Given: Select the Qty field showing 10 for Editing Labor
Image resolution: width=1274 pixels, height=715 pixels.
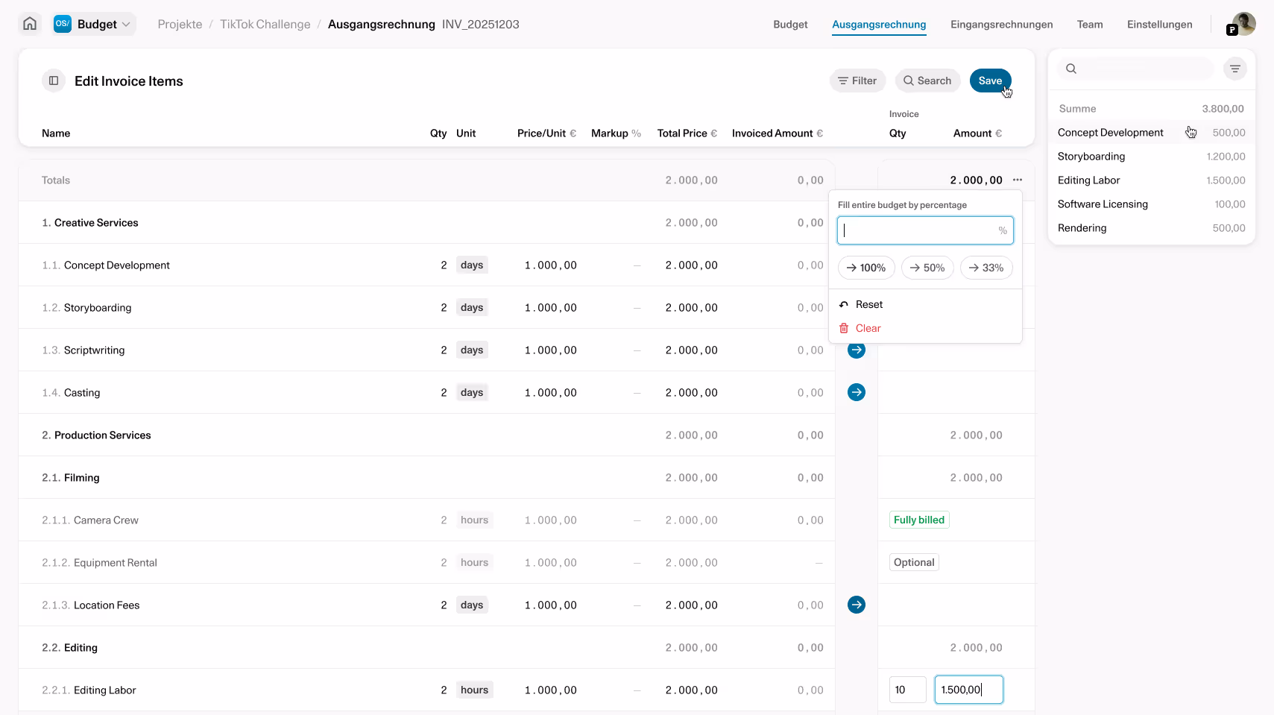Looking at the screenshot, I should [907, 690].
